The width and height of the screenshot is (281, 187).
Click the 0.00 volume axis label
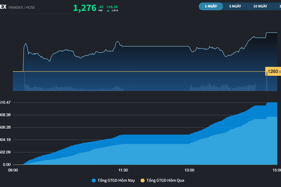pyautogui.click(x=7, y=165)
